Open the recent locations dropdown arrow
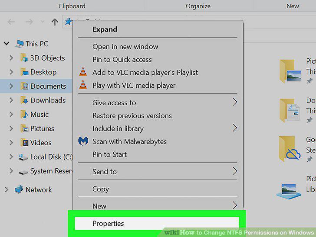The width and height of the screenshot is (316, 237). point(43,22)
